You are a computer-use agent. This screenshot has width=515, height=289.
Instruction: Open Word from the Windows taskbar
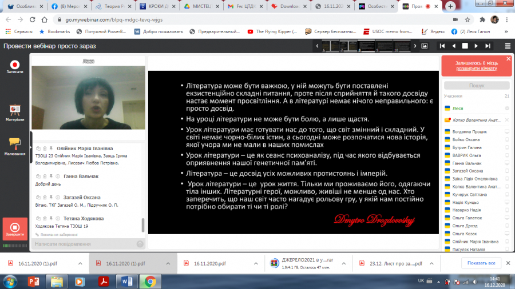coord(126,281)
